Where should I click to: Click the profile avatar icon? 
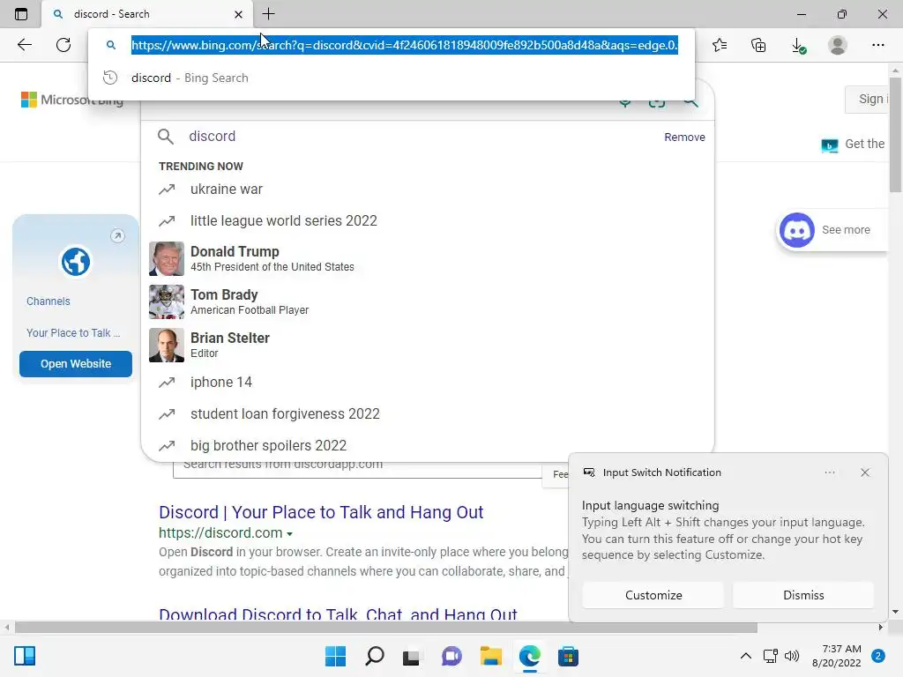[838, 45]
